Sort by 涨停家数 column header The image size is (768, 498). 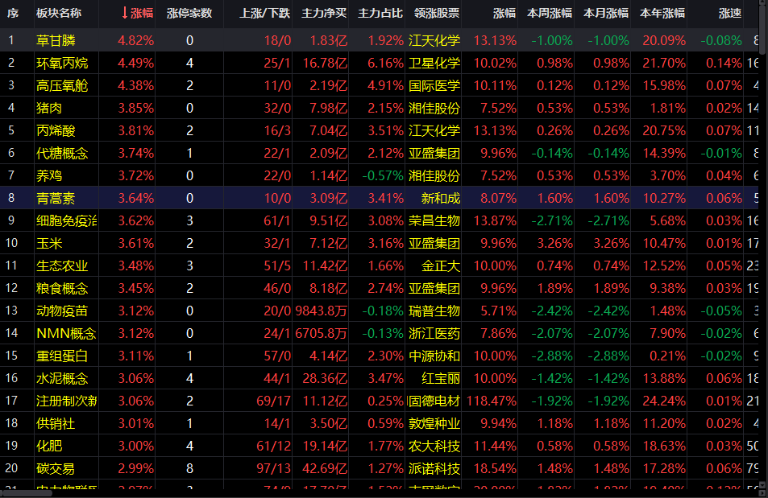click(x=189, y=13)
